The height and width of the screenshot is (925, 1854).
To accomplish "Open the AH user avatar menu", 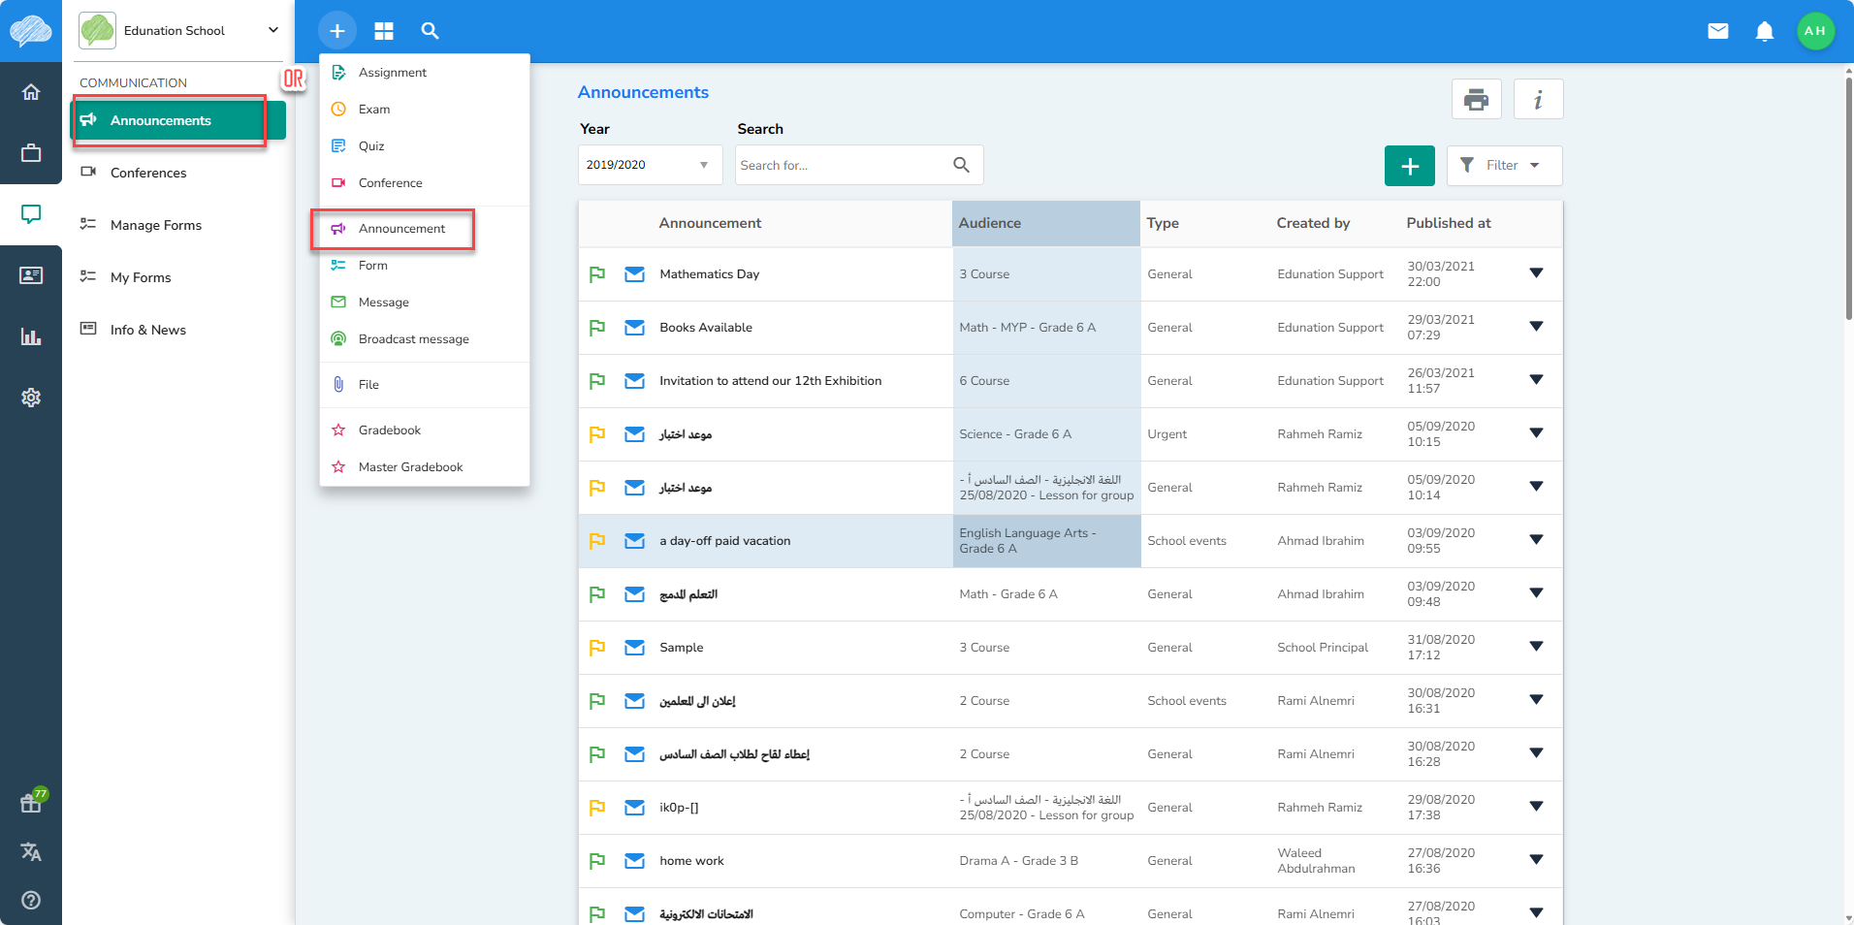I will (x=1815, y=31).
